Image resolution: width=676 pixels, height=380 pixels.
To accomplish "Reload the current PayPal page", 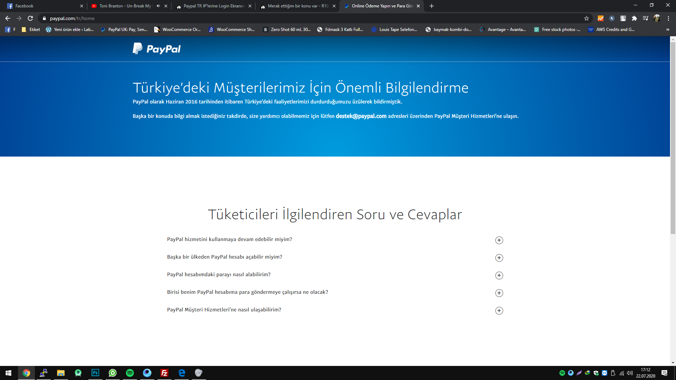I will pyautogui.click(x=30, y=18).
